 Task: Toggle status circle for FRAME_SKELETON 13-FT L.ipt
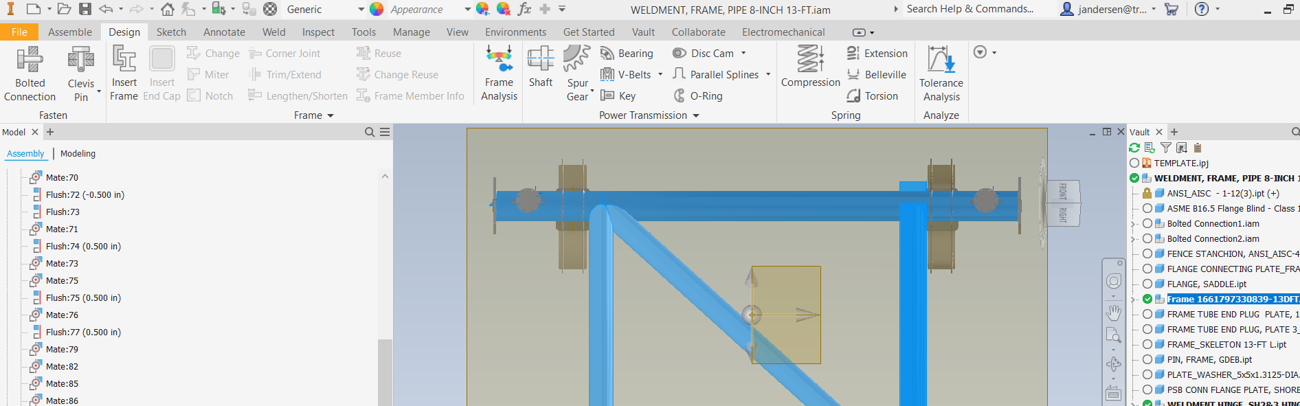[x=1147, y=344]
